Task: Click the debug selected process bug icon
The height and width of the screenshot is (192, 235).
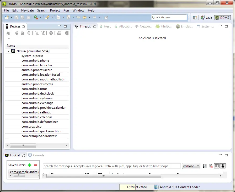Action: point(8,33)
